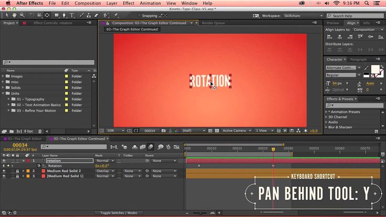Select the Pen tool
The width and height of the screenshot is (386, 217).
pos(65,15)
